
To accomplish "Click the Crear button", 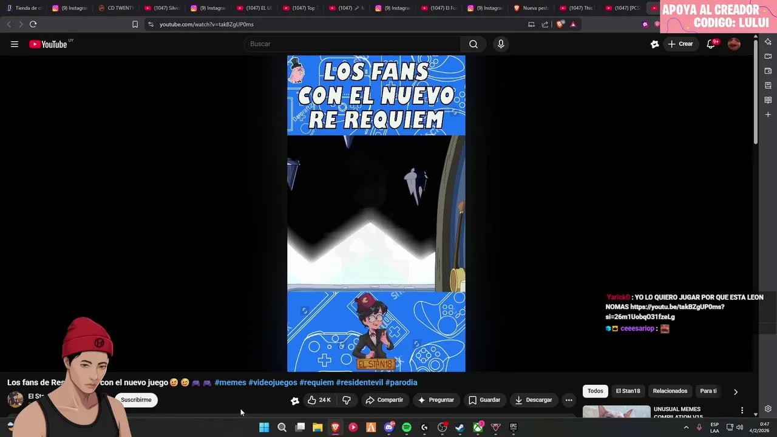I will [x=680, y=44].
